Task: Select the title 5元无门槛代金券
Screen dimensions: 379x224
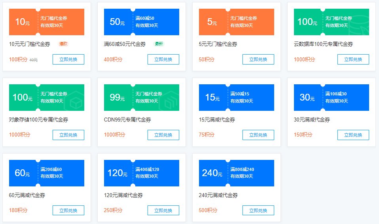Action: pos(218,44)
